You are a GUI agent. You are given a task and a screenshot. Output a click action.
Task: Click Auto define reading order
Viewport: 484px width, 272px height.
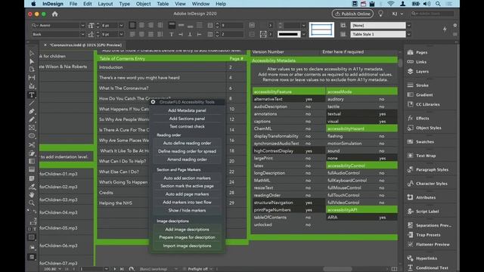(187, 143)
